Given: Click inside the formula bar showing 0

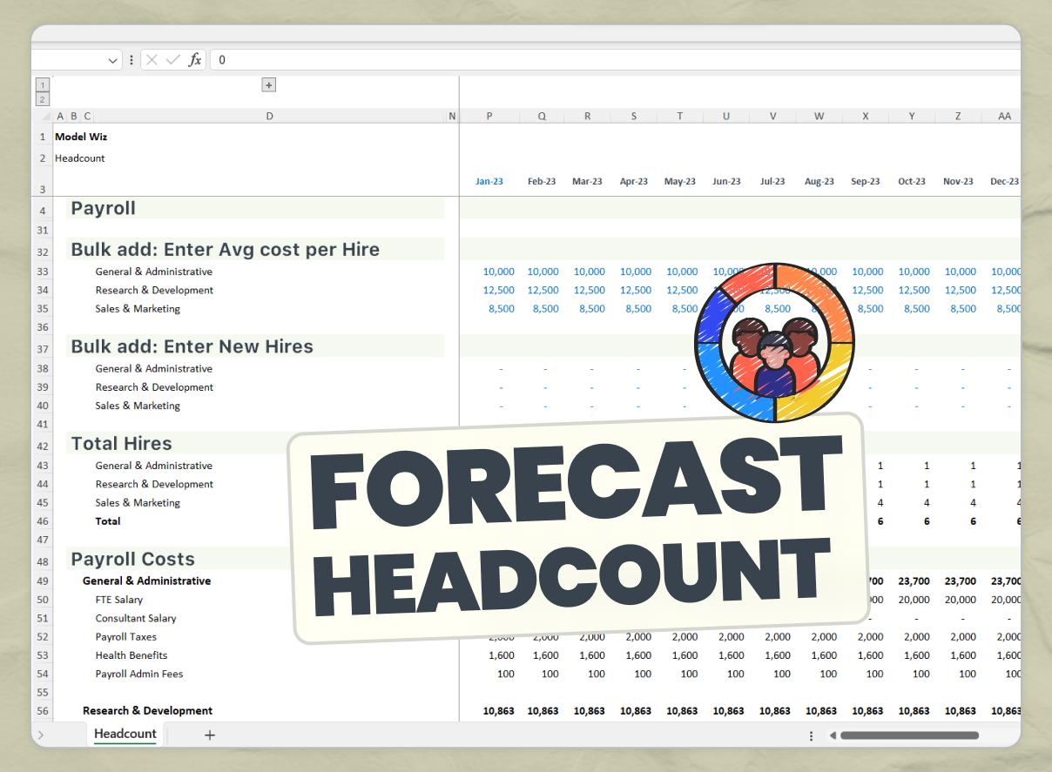Looking at the screenshot, I should pos(348,59).
